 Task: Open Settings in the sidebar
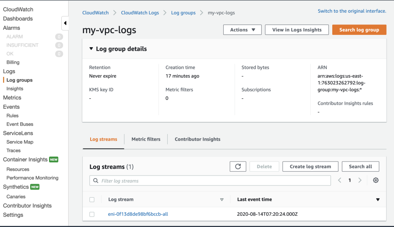[x=13, y=215]
